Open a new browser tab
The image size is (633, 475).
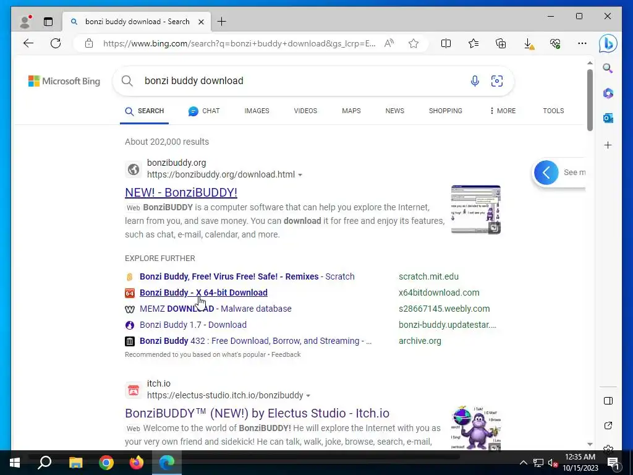222,22
